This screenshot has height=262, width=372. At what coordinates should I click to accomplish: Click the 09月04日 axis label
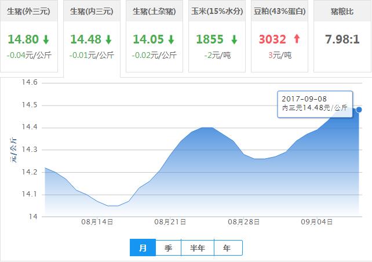coord(317,222)
